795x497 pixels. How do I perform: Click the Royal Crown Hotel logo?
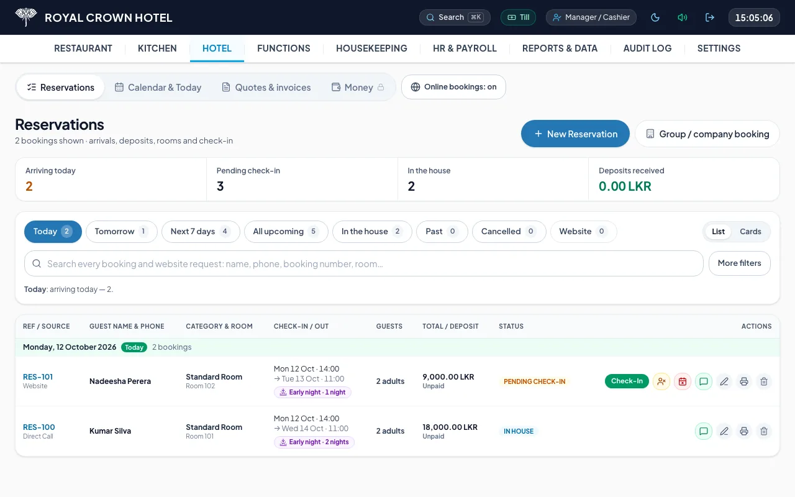click(x=26, y=17)
